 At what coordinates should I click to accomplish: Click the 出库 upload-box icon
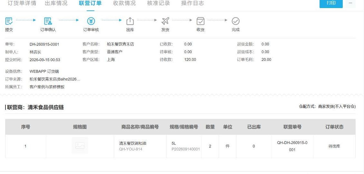coord(130,21)
